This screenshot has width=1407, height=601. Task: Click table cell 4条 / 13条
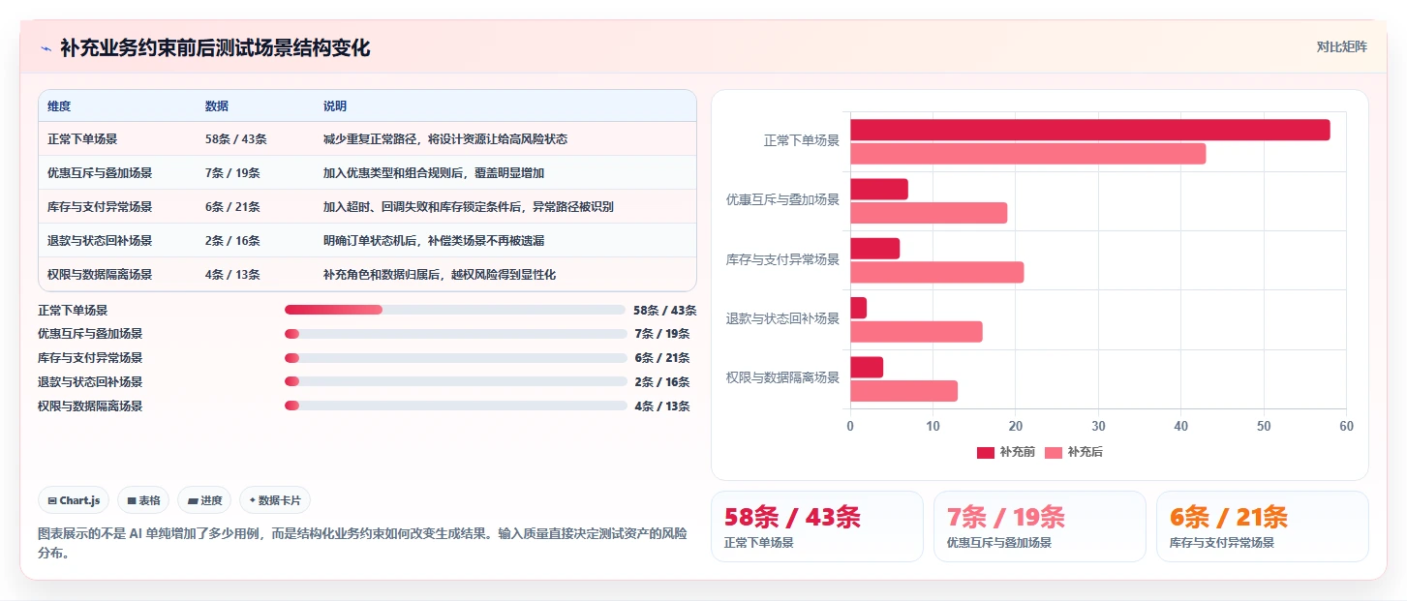point(232,275)
